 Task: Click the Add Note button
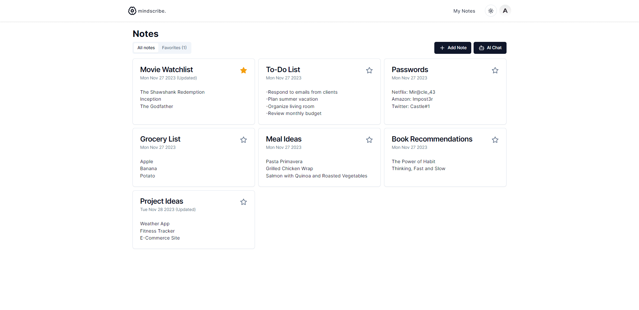pos(453,48)
